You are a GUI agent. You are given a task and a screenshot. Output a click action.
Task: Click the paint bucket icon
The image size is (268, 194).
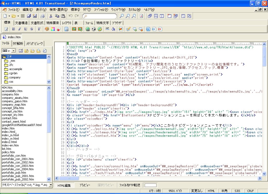tap(113, 29)
